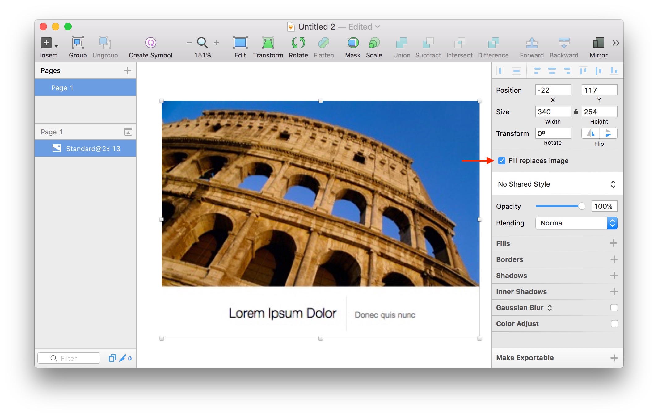Screen dimensions: 658x417
Task: Click the Group toolbar icon
Action: click(78, 43)
